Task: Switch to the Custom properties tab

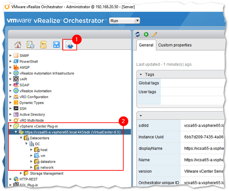Action: pos(175,45)
